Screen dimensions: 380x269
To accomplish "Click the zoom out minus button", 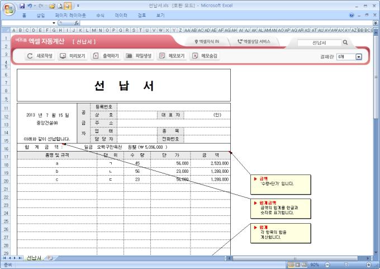I will 327,265.
